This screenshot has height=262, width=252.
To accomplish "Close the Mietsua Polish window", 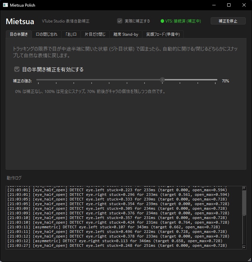I will pos(244,5).
